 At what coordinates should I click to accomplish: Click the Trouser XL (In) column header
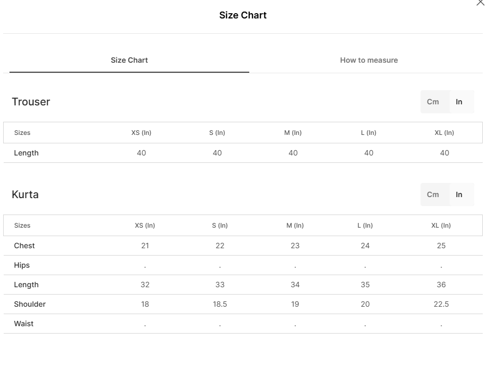coord(444,133)
